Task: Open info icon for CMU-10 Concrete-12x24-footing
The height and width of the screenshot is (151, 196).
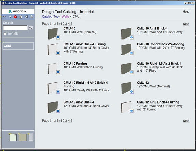Action: coord(131,53)
